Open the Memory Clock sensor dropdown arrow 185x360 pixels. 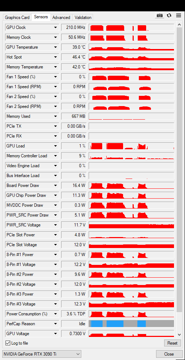click(x=55, y=37)
